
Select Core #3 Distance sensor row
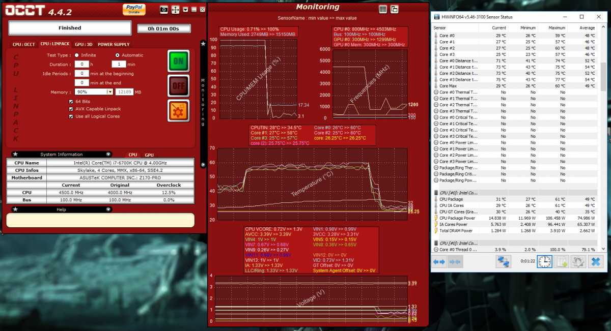[x=515, y=79]
